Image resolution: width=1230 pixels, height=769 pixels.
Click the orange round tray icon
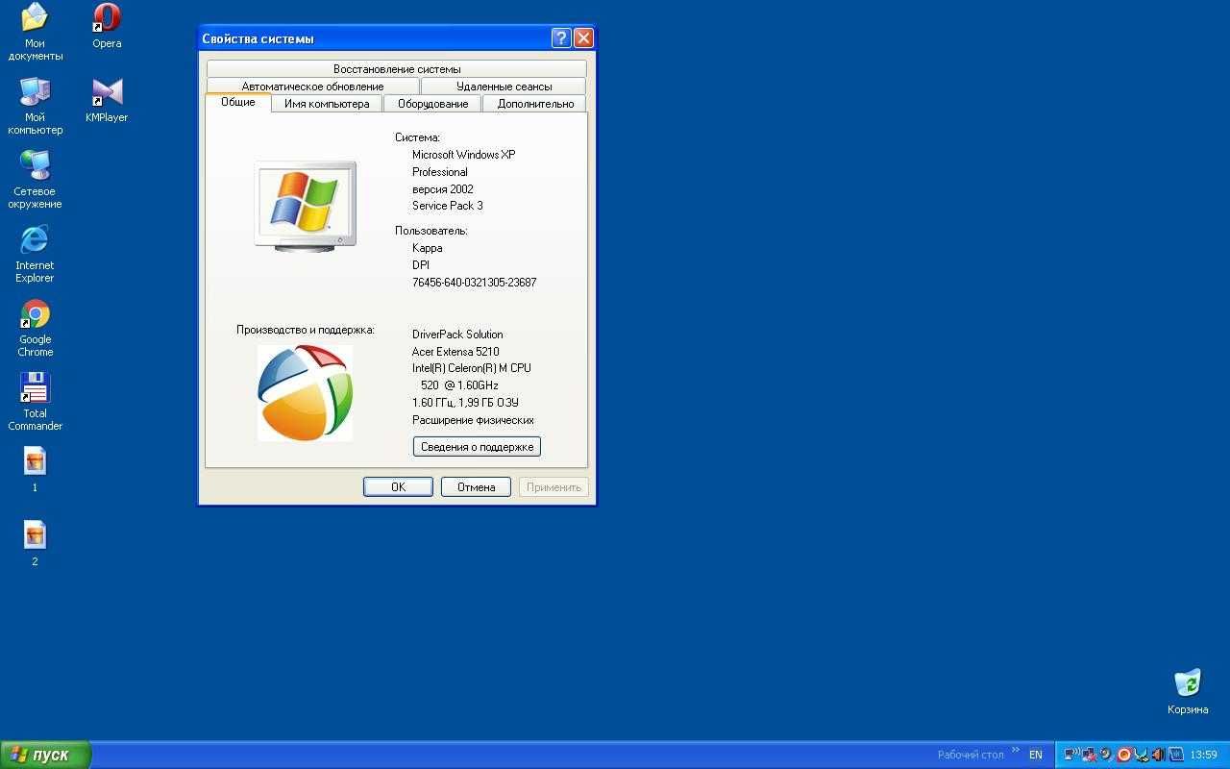pyautogui.click(x=1123, y=755)
